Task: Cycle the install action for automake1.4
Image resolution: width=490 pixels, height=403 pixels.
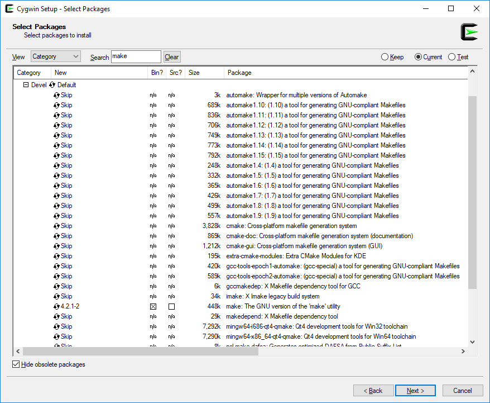Action: pyautogui.click(x=56, y=165)
